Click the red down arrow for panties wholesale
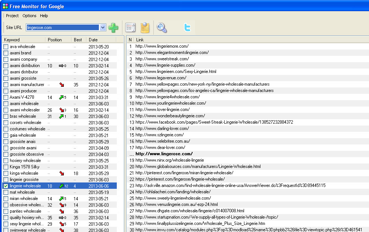Viewport: 369px width, 232px height. pyautogui.click(x=62, y=212)
